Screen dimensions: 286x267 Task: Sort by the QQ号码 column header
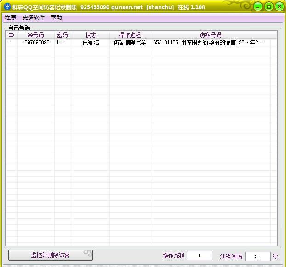click(36, 35)
